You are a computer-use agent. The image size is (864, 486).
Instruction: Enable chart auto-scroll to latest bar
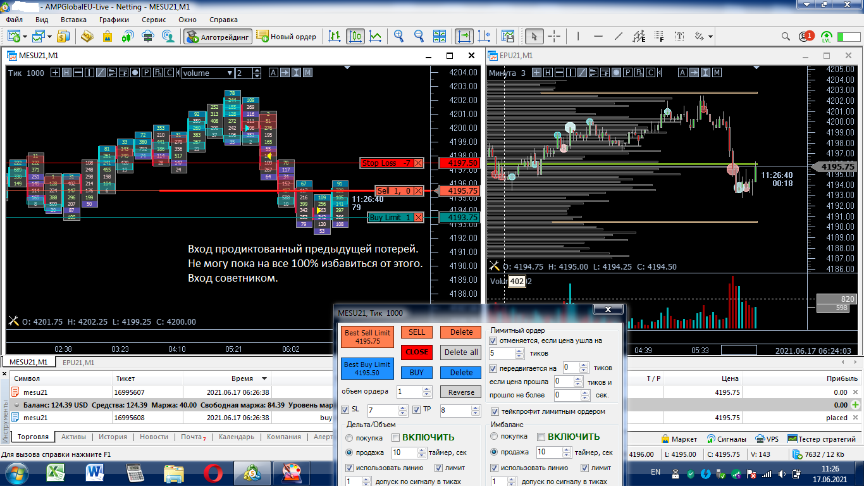point(464,36)
